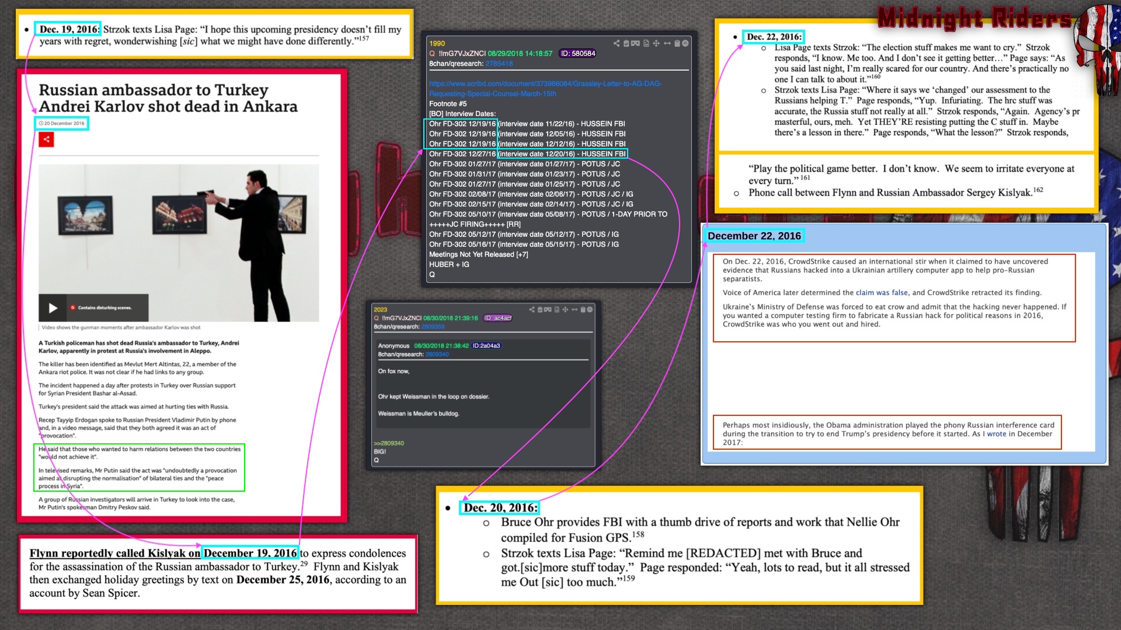Click the goggles icon on post 2023
Viewport: 1121px width, 630px height.
[548, 309]
